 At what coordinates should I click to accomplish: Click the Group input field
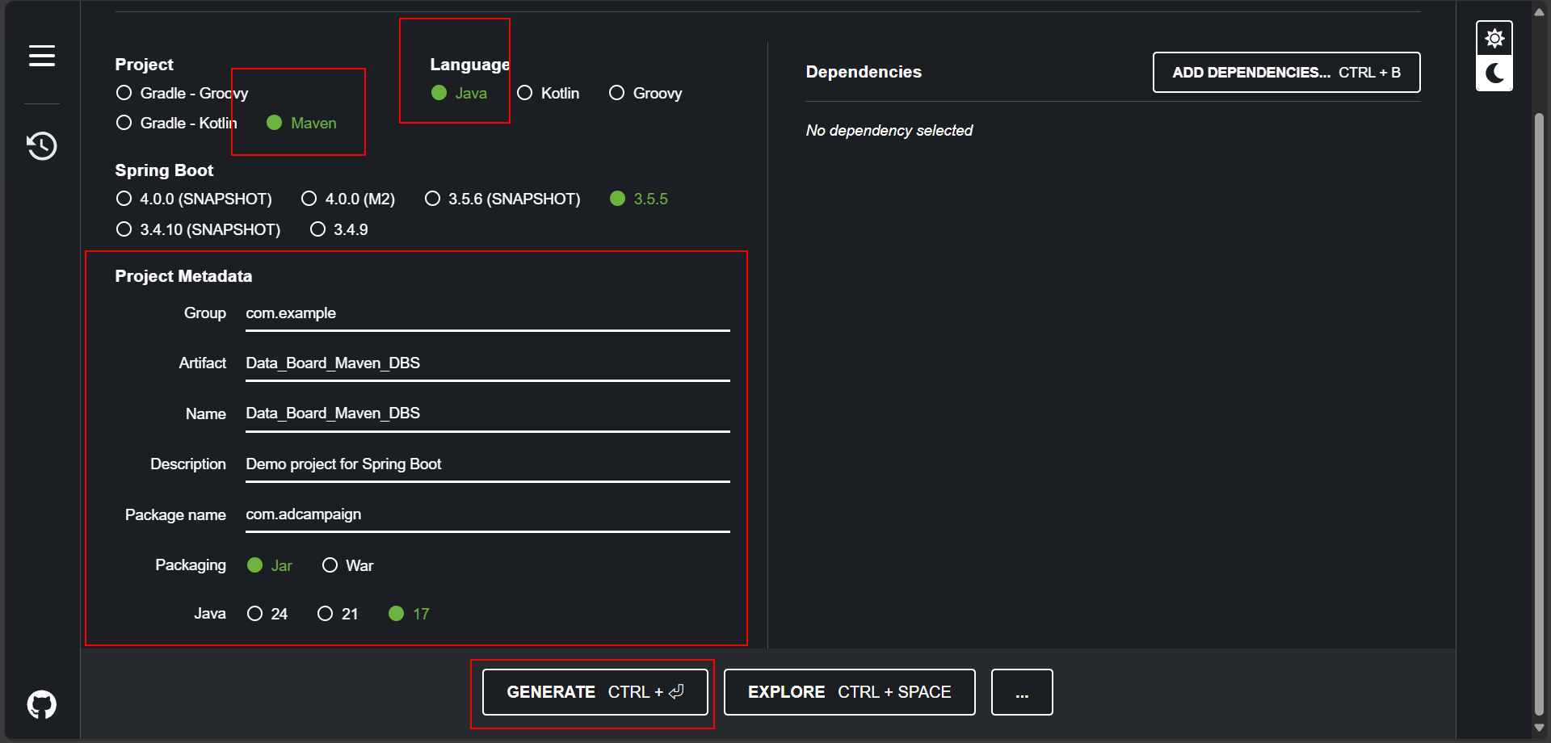coord(488,313)
